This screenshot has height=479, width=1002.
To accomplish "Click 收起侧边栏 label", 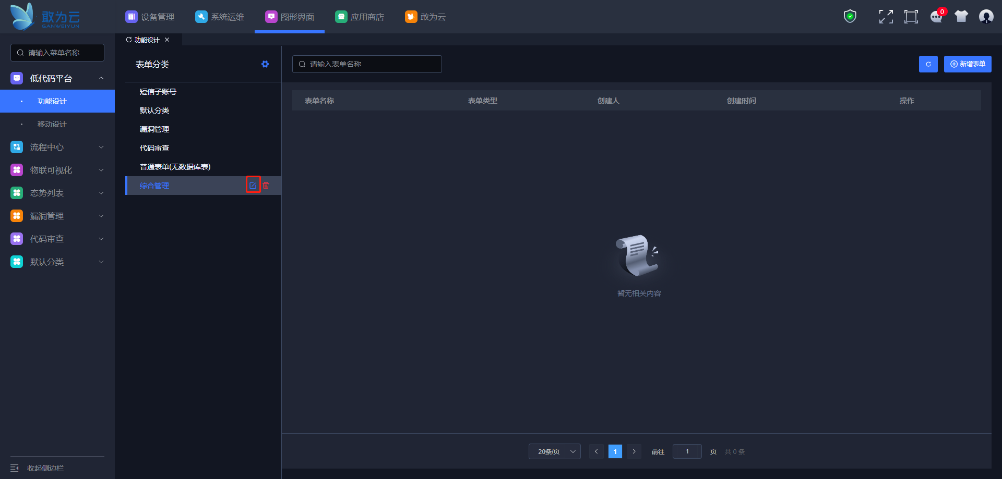I will tap(45, 468).
